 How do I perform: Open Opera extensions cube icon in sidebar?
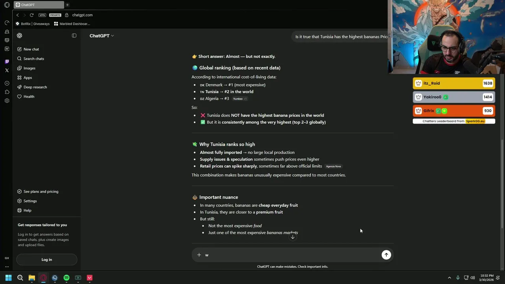[7, 92]
